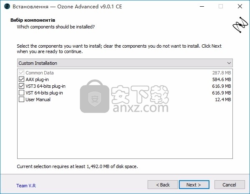The height and width of the screenshot is (194, 250).
Task: Click the disabled maximize window icon
Action: pos(221,7)
